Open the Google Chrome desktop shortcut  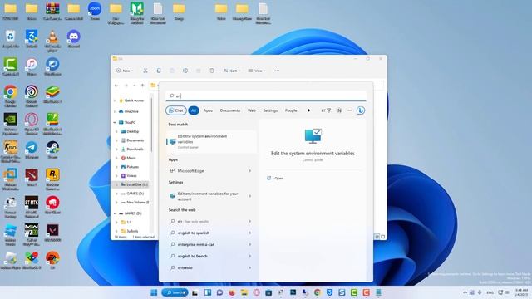pyautogui.click(x=11, y=96)
